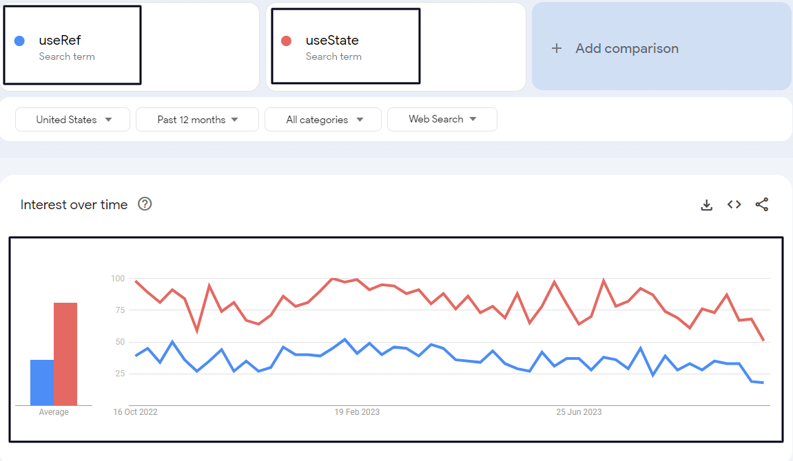Click the embed code icon
The image size is (793, 461).
734,204
